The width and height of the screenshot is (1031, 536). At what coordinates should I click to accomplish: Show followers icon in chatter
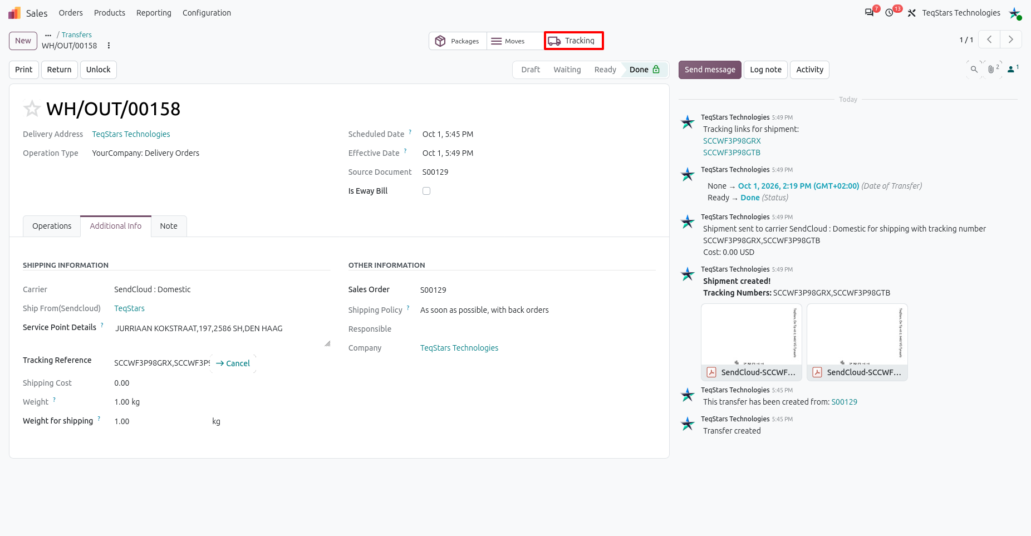1013,70
